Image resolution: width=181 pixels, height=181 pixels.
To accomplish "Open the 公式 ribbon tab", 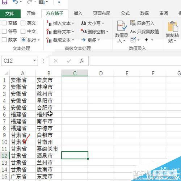I will [125, 13].
